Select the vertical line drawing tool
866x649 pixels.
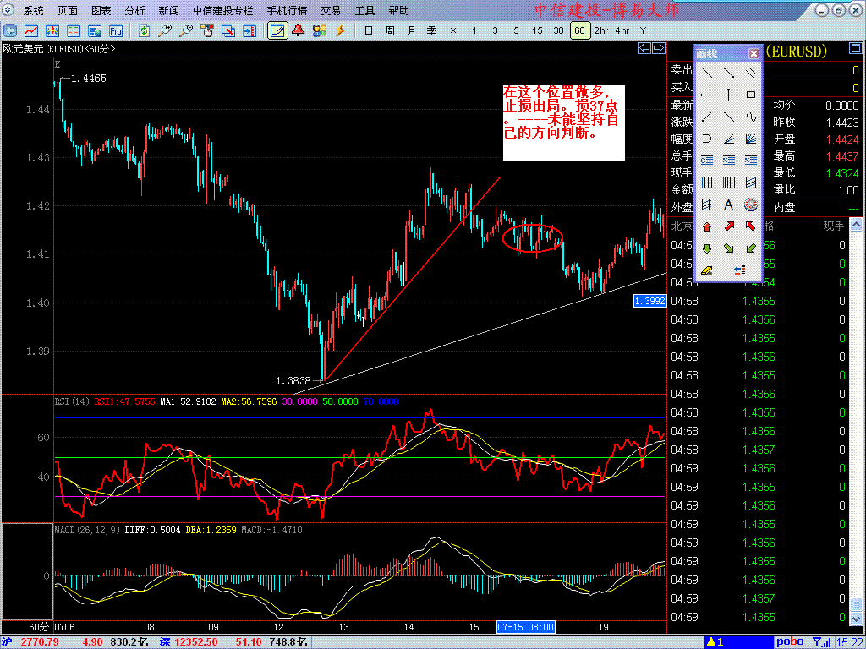tap(728, 95)
